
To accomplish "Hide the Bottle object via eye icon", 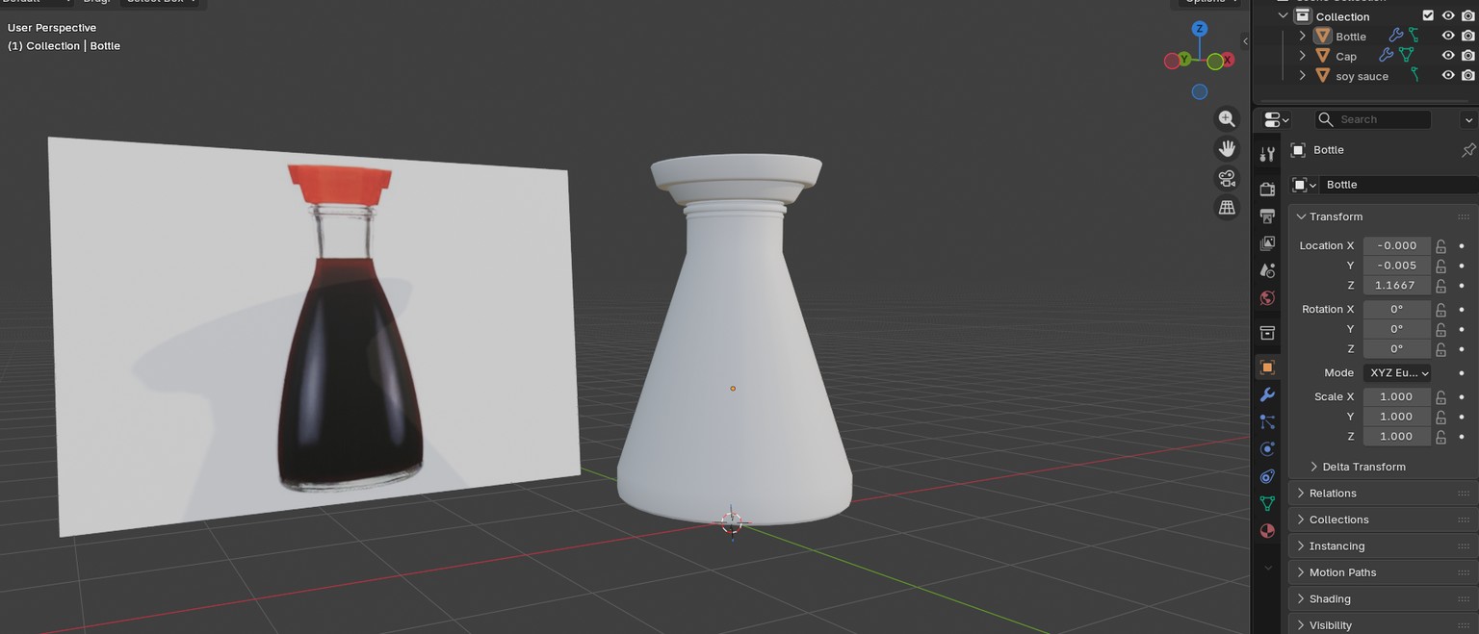I will (1448, 36).
